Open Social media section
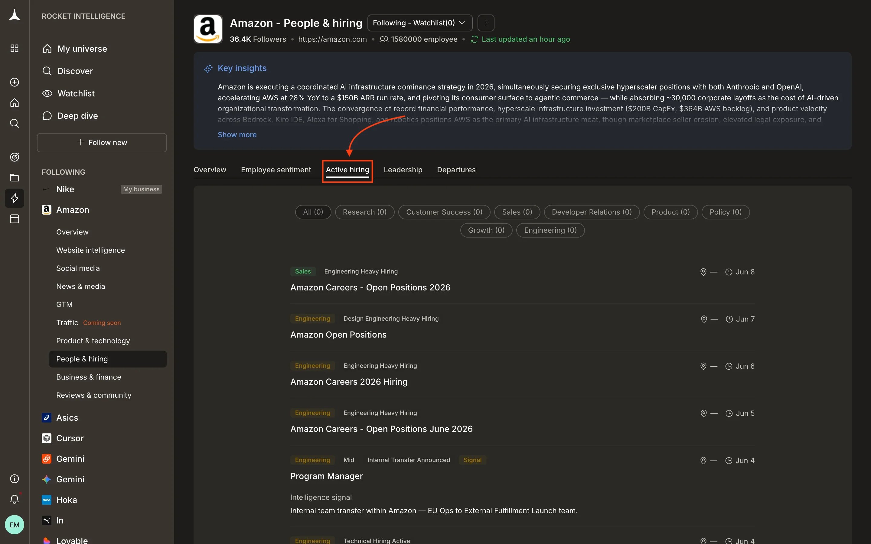 point(78,268)
